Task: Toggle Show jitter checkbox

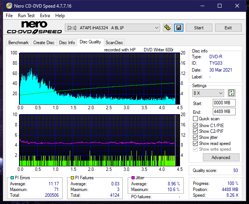Action: click(195, 137)
